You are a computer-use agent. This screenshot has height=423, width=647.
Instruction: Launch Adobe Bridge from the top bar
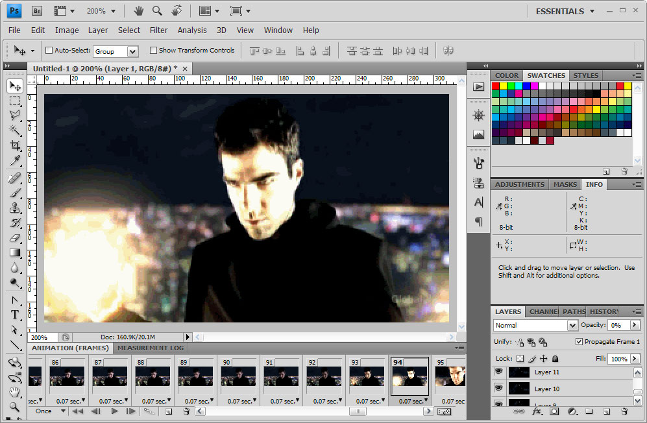coord(38,11)
